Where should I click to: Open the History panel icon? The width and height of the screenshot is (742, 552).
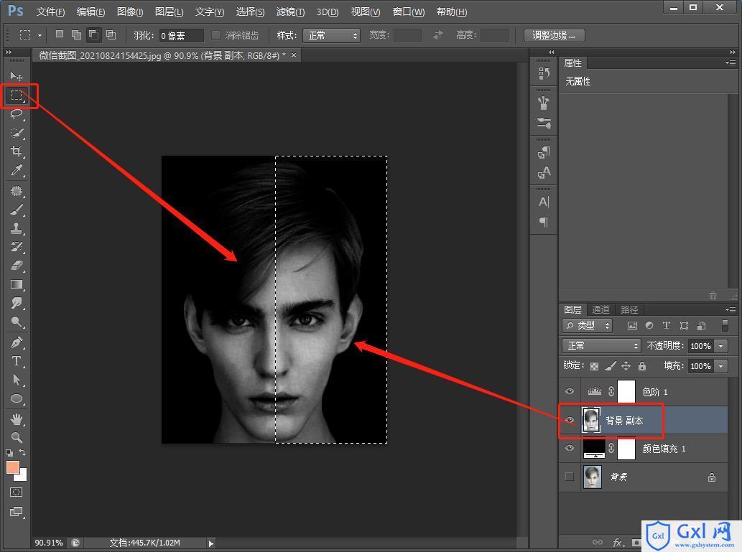point(544,73)
